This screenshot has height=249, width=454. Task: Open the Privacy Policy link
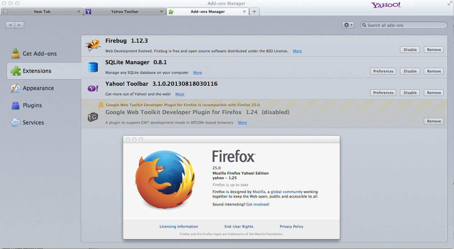pos(291,226)
